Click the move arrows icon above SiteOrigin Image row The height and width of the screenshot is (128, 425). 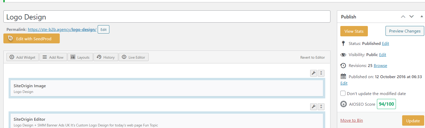click(x=321, y=73)
